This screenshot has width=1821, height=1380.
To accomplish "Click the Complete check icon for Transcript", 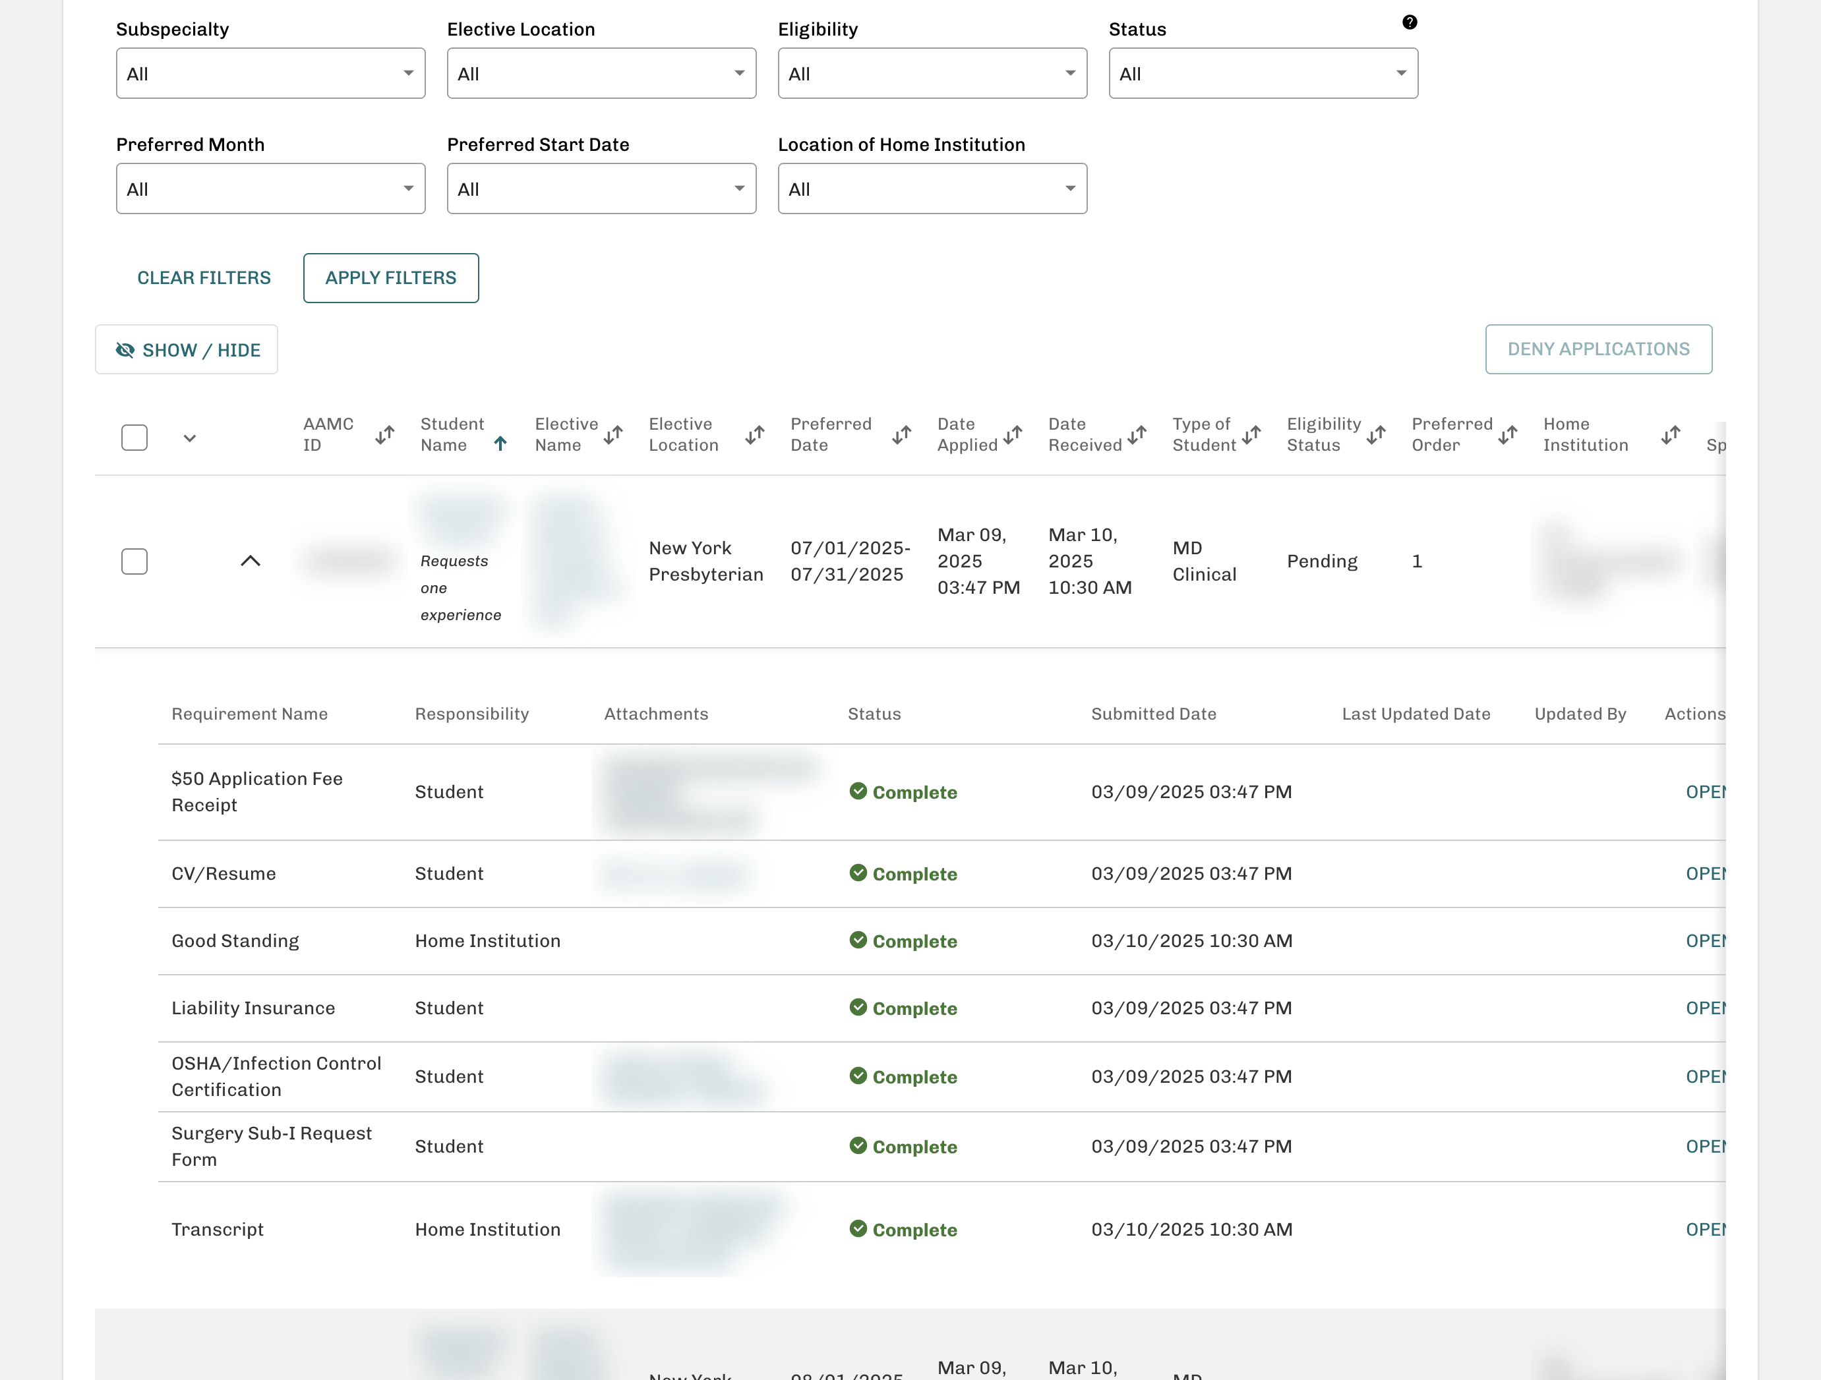I will tap(858, 1228).
